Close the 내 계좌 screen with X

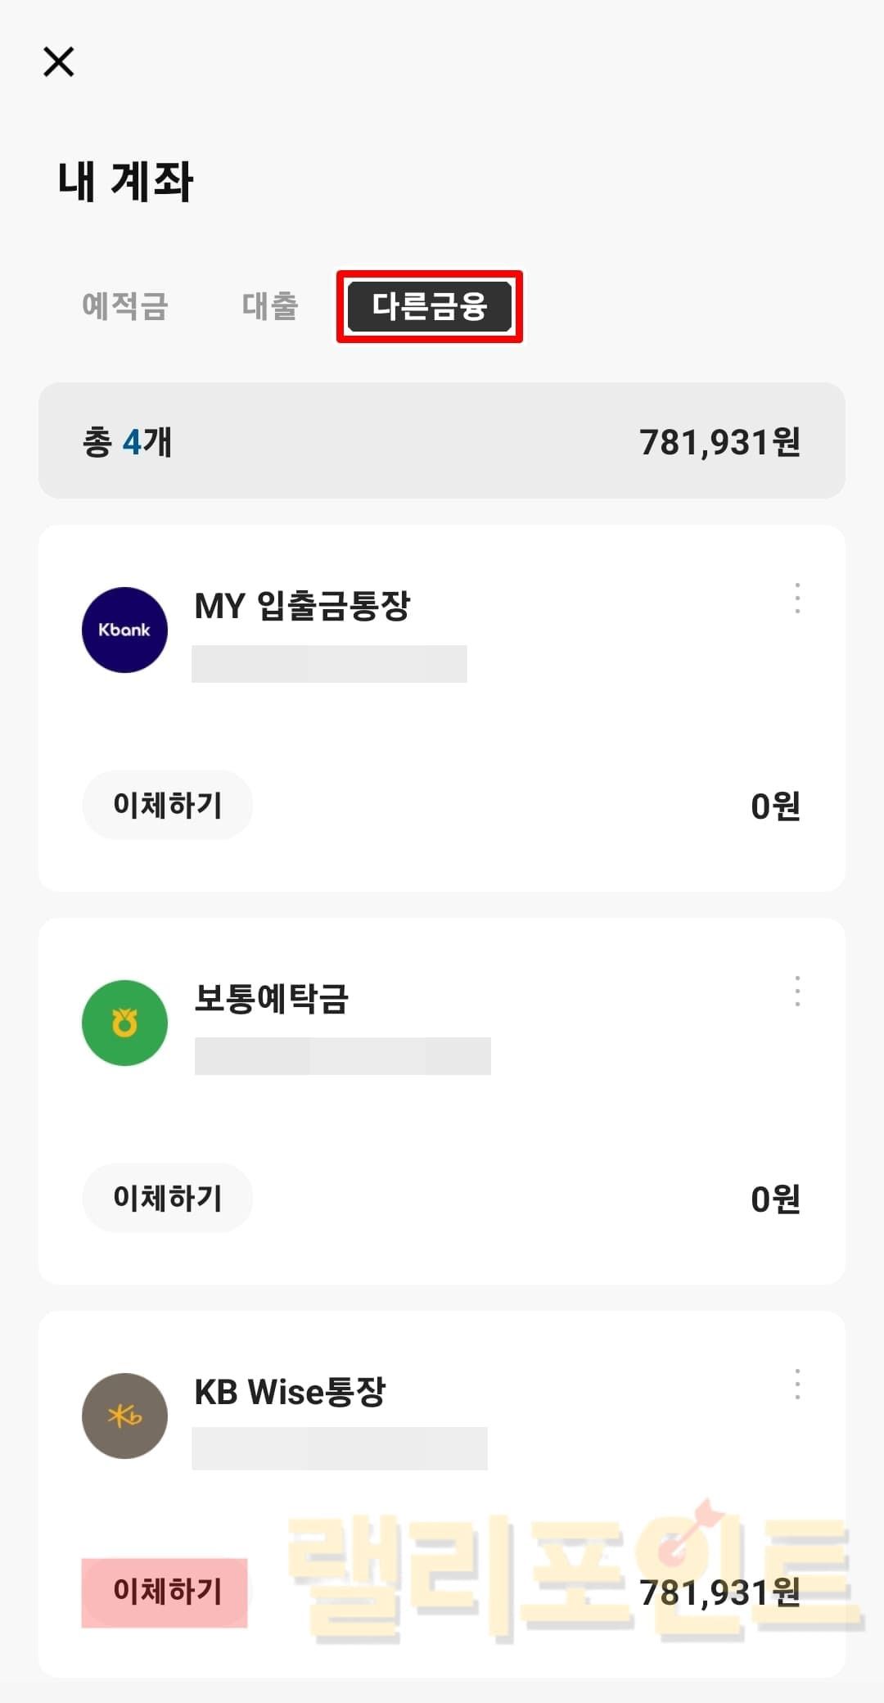pyautogui.click(x=59, y=61)
